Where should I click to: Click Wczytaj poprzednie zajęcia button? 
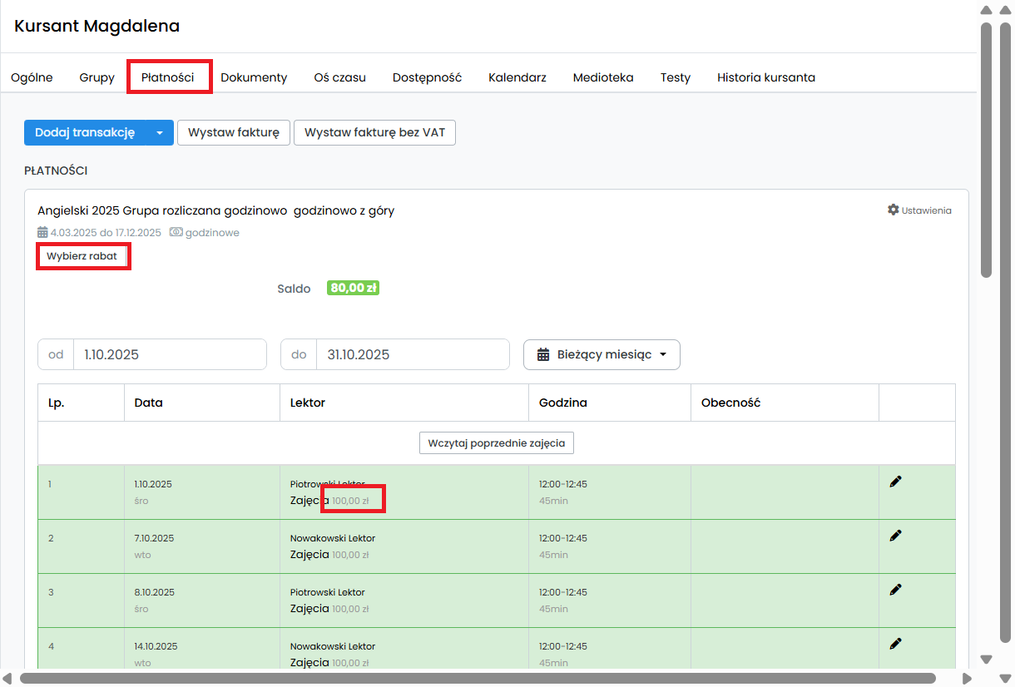click(497, 443)
